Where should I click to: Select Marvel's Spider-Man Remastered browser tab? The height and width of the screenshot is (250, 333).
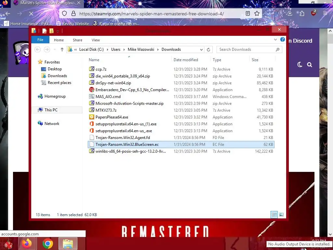47,3
